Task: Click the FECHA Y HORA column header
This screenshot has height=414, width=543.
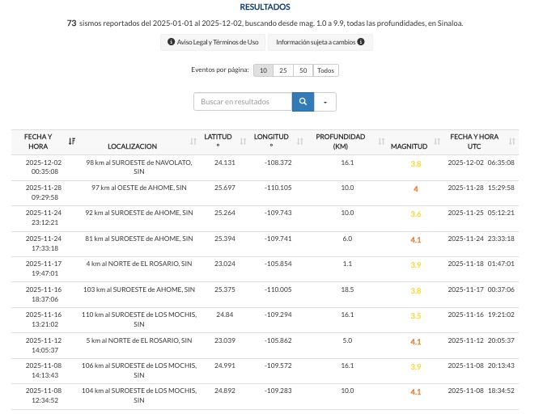Action: tap(38, 142)
